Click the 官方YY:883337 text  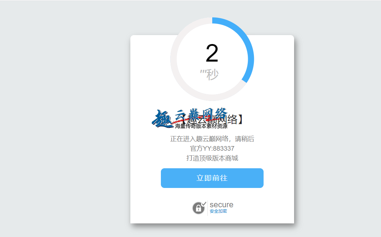(x=212, y=148)
